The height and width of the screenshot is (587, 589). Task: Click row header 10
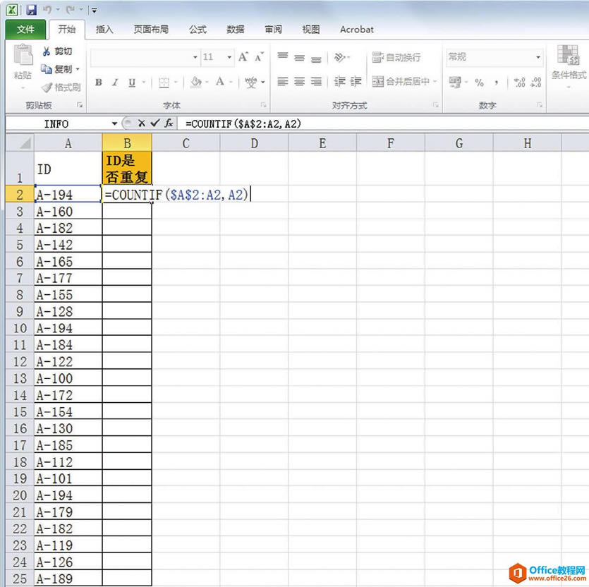click(x=20, y=328)
